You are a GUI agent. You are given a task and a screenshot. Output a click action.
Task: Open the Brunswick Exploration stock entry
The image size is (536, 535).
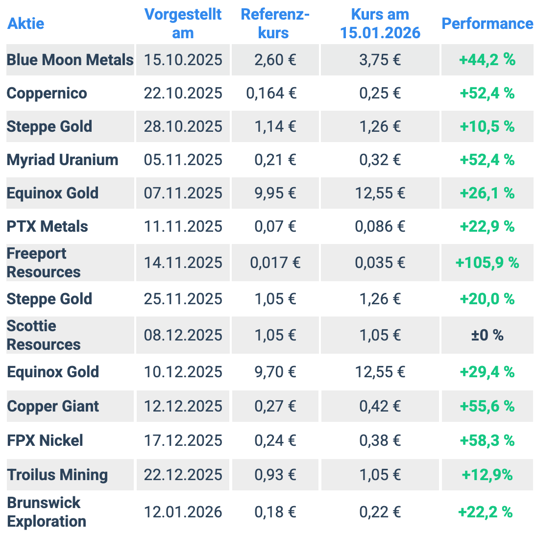(x=47, y=512)
